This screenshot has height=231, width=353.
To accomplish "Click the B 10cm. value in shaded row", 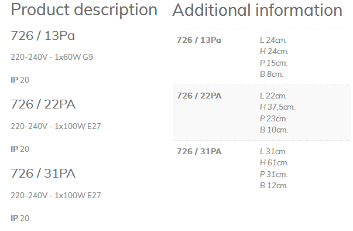I will pos(274,130).
